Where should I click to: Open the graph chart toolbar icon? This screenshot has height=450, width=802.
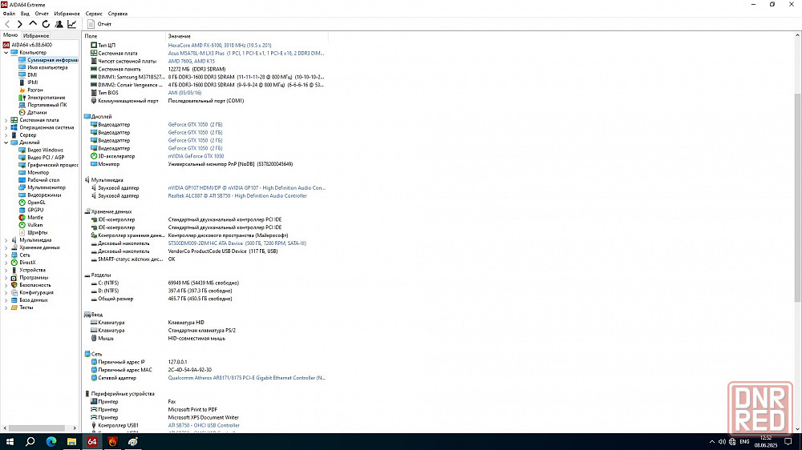click(x=72, y=24)
